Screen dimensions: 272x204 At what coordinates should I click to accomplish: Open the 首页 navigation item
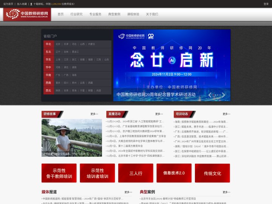(60, 14)
